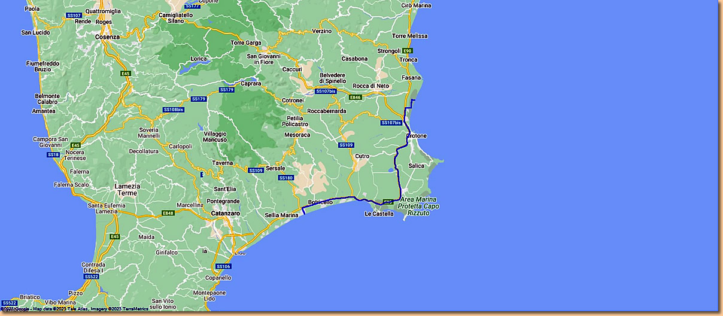Click the Amantea coastal town label

tap(44, 111)
